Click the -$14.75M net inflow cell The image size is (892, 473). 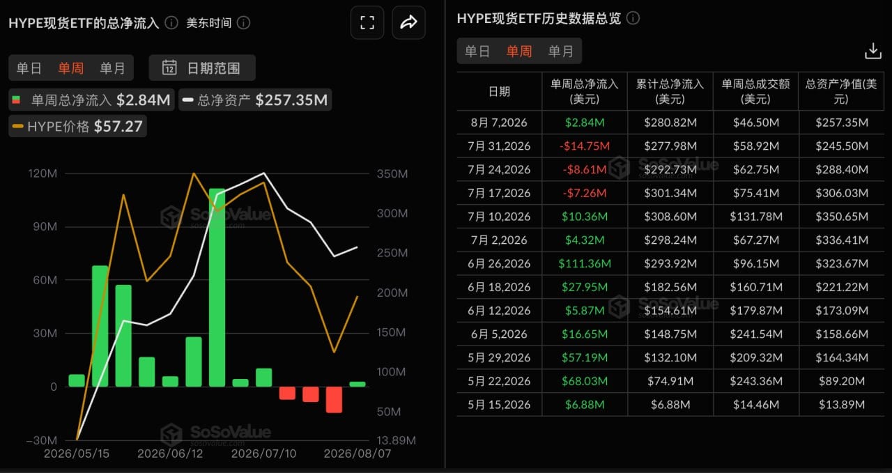[585, 146]
